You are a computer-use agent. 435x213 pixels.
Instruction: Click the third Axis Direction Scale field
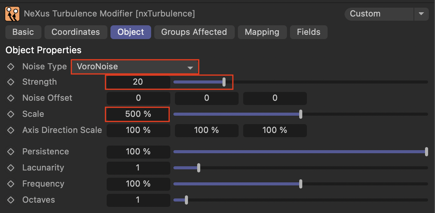(x=275, y=131)
